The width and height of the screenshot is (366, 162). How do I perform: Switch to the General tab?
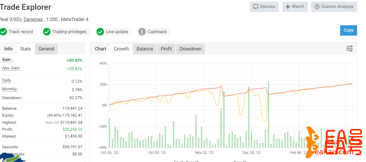pyautogui.click(x=46, y=49)
